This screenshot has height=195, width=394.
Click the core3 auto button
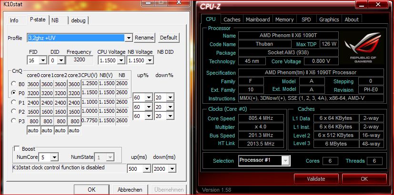[74, 130]
